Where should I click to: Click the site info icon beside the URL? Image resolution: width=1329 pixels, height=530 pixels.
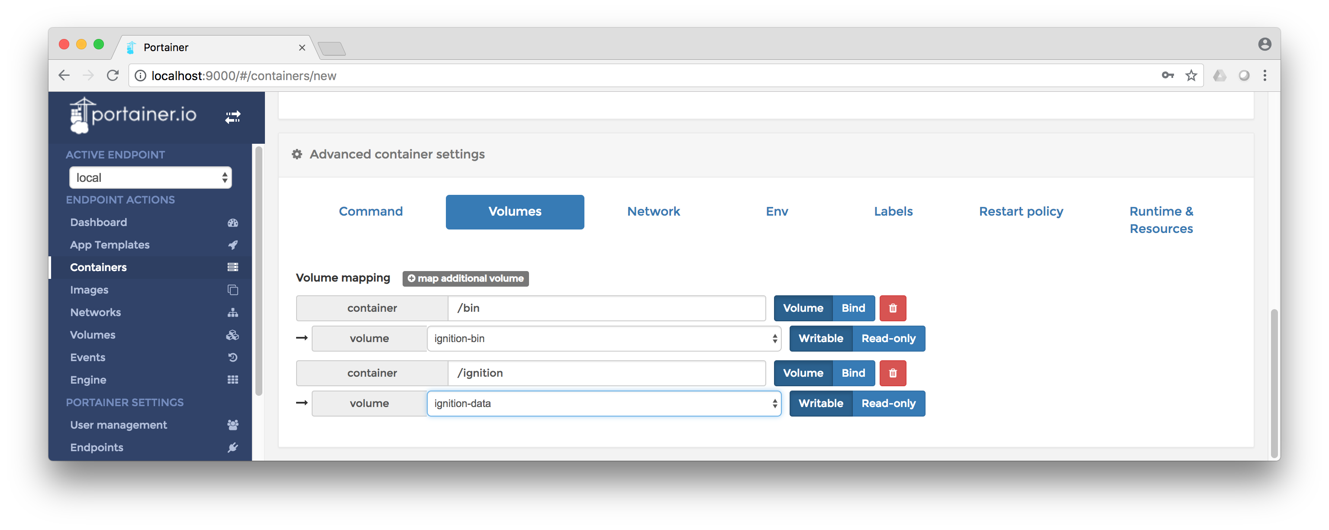click(x=140, y=76)
